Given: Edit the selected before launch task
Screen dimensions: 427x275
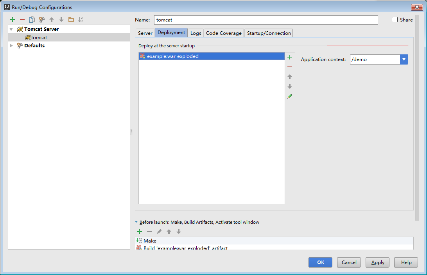Looking at the screenshot, I should pyautogui.click(x=159, y=232).
